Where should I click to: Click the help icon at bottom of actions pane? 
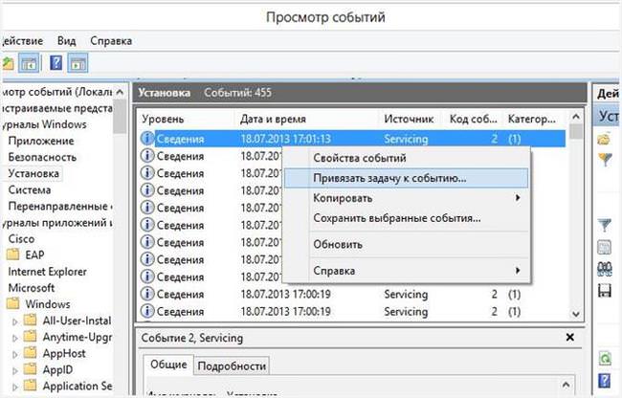point(604,381)
